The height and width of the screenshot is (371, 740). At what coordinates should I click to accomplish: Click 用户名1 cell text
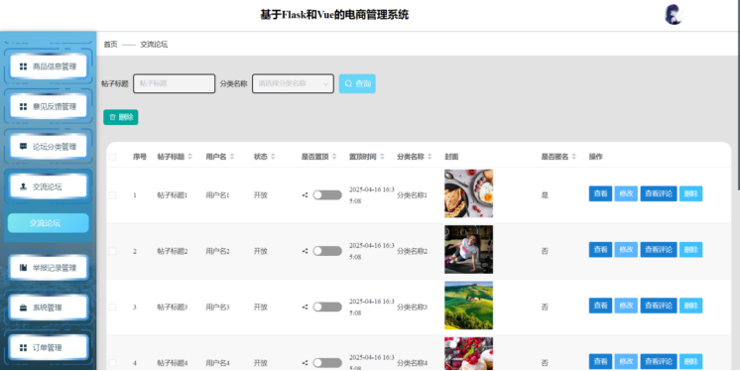click(x=217, y=195)
